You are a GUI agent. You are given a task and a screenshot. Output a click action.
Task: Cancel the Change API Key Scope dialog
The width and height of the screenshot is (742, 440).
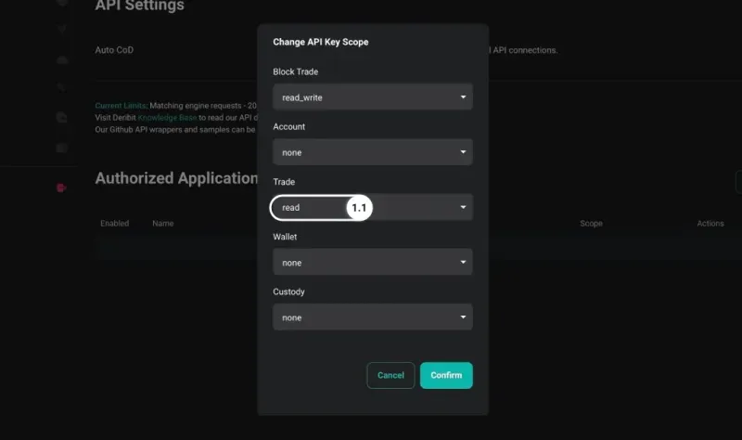[x=390, y=375]
